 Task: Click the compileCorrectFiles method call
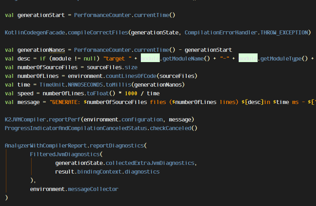point(98,32)
